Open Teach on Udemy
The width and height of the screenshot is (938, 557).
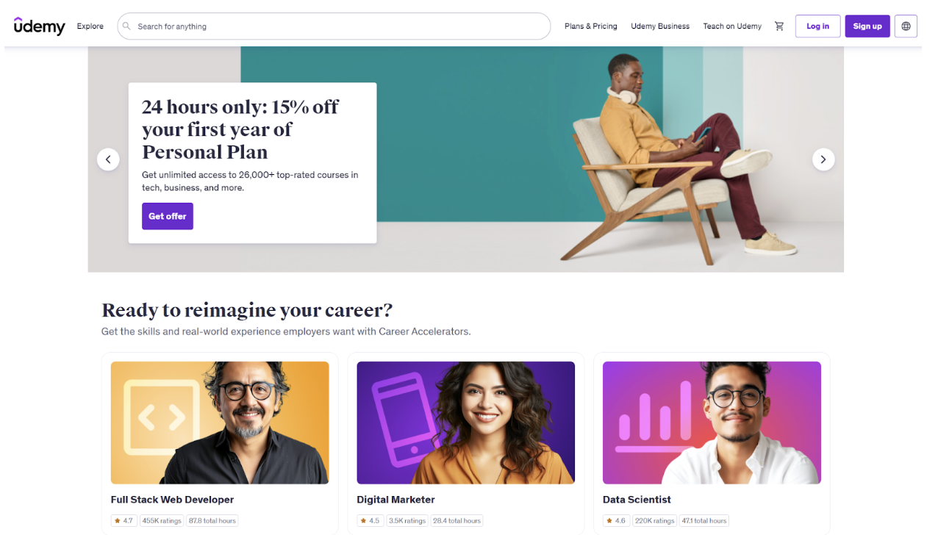(732, 26)
